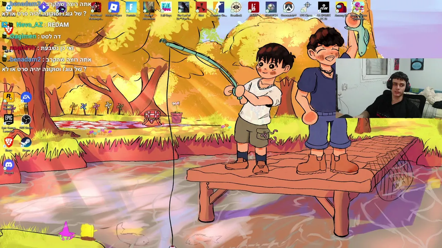
Task: Open the OBS Studio desktop shortcut
Action: coord(26,122)
